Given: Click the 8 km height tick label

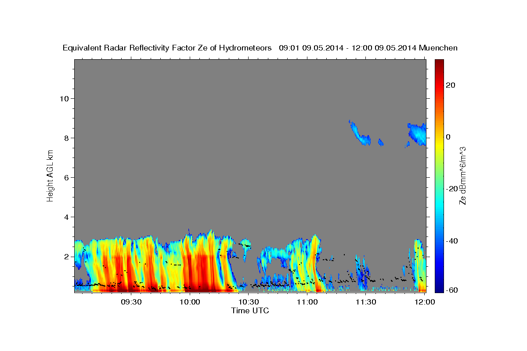Looking at the screenshot, I should coord(66,138).
